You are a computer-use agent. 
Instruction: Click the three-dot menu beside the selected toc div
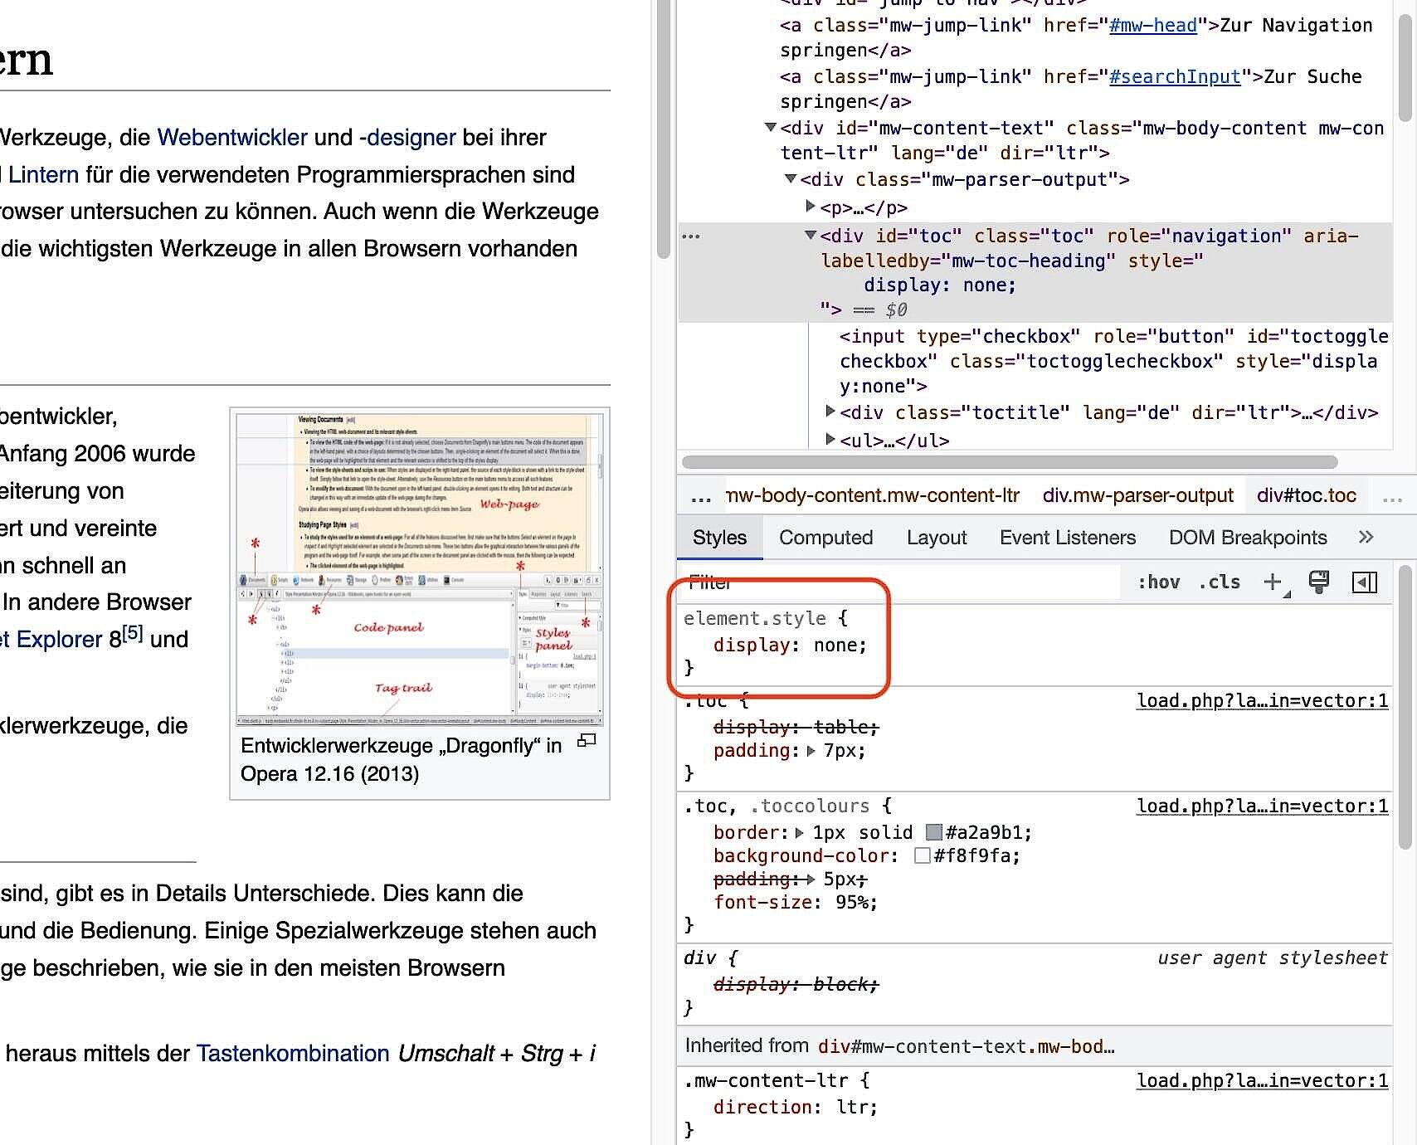click(691, 236)
